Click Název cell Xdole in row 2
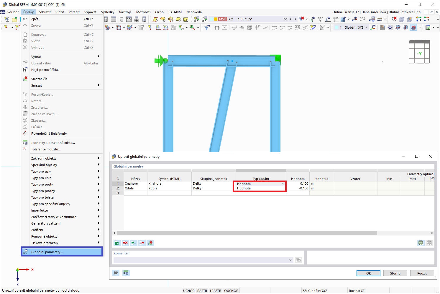The height and width of the screenshot is (294, 440). click(135, 188)
